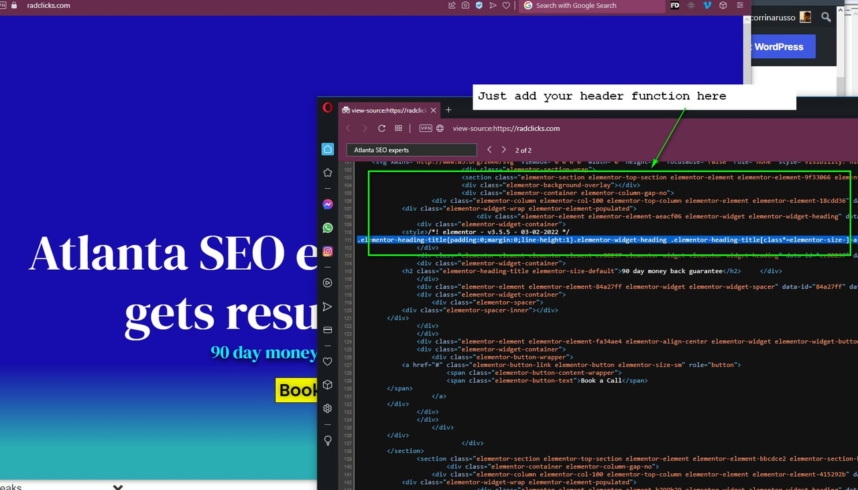Image resolution: width=858 pixels, height=490 pixels.
Task: Open the wallet card icon in sidebar
Action: 328,330
